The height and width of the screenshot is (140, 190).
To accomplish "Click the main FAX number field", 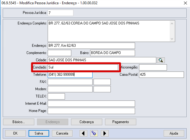I will [x=70, y=82].
